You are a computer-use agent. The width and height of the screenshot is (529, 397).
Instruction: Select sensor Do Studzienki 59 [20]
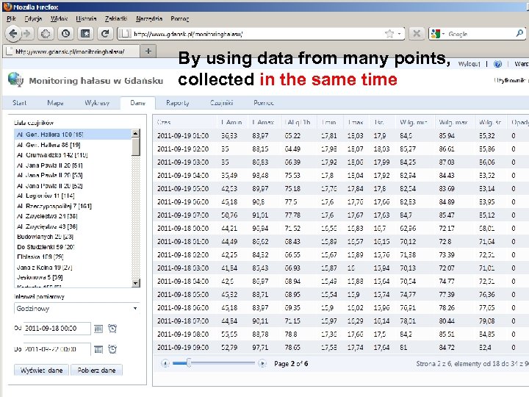click(x=73, y=247)
